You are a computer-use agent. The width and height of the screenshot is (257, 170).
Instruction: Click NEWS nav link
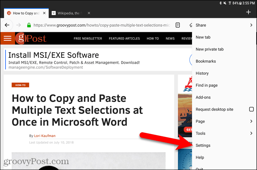pos(170,38)
